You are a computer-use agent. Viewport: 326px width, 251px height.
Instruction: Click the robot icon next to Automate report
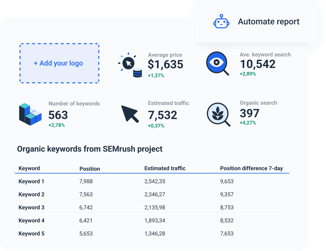click(221, 22)
